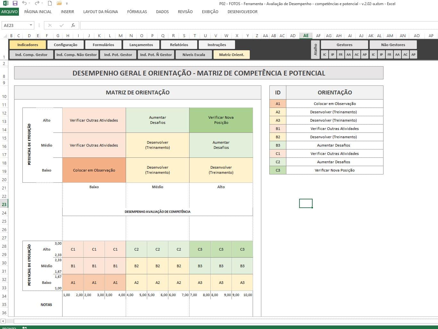Click the B2 ID cell in Orientação table
The width and height of the screenshot is (438, 329).
[278, 137]
